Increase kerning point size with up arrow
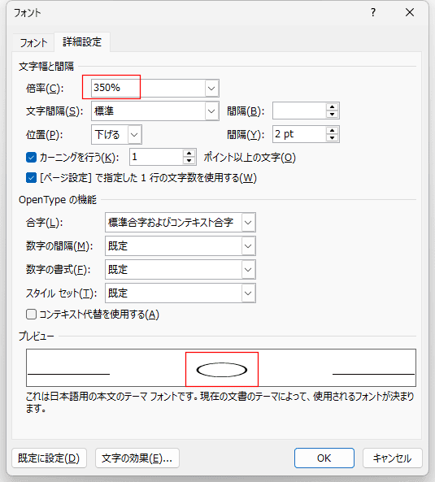 189,154
